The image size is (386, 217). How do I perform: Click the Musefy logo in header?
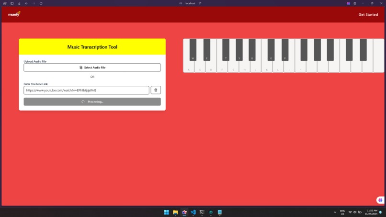(x=14, y=14)
